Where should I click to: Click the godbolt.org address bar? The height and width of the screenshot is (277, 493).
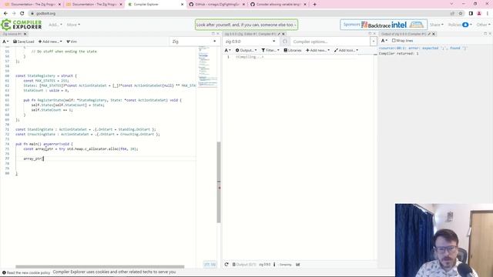pos(239,14)
